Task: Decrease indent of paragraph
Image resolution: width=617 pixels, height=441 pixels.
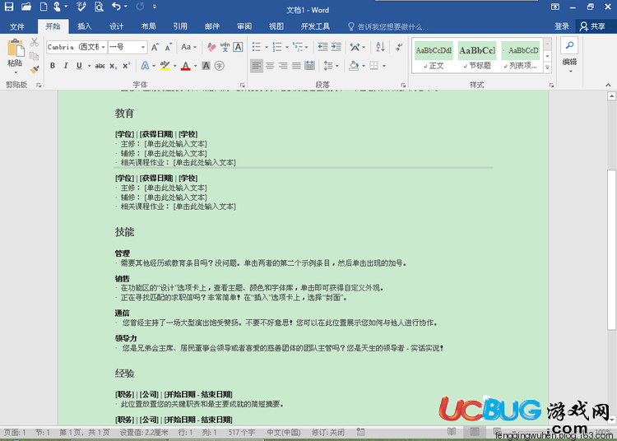Action: point(322,47)
